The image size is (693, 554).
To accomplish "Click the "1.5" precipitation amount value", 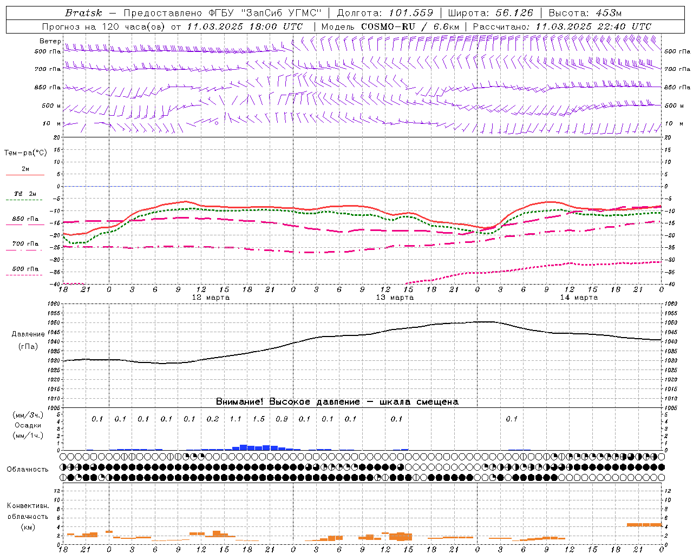I will click(x=259, y=419).
